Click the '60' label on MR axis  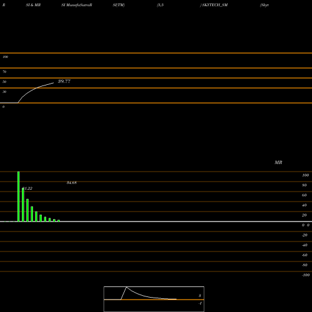tap(305, 195)
